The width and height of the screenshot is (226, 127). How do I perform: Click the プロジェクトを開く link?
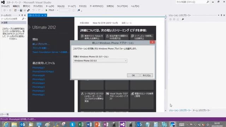click(41, 48)
